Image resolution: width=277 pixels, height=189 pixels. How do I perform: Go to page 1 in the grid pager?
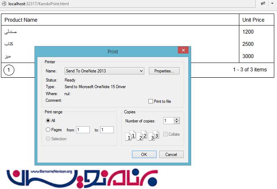[x=9, y=70]
